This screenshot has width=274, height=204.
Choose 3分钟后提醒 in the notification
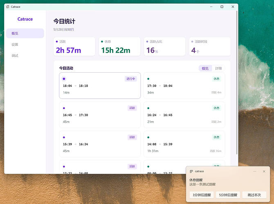pos(202,195)
